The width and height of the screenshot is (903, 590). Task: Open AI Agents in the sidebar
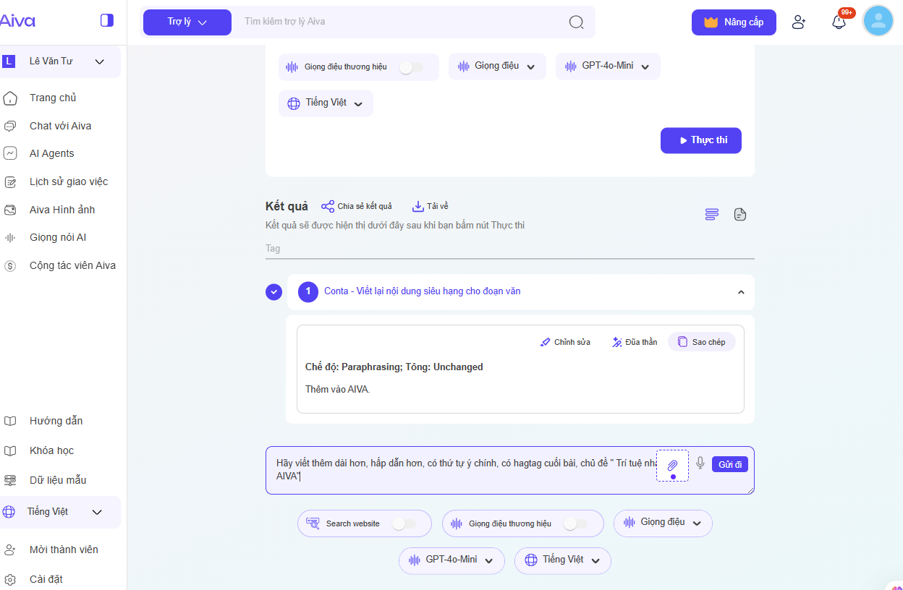[51, 153]
